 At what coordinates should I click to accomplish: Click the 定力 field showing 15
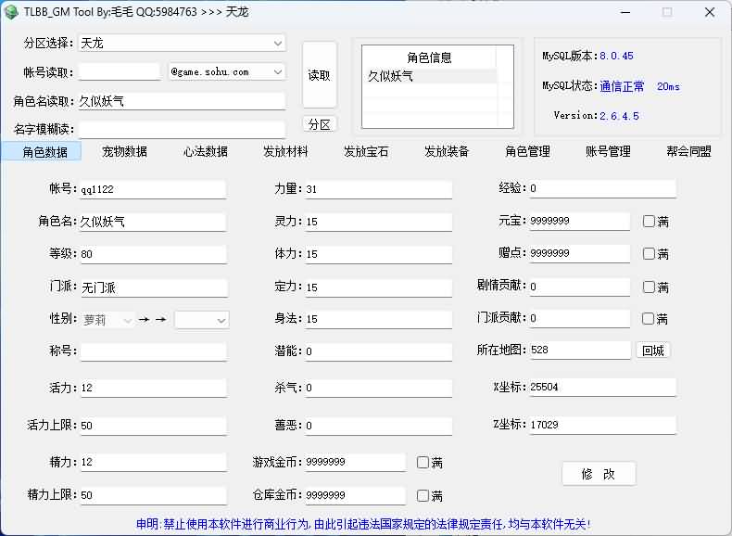(x=379, y=287)
